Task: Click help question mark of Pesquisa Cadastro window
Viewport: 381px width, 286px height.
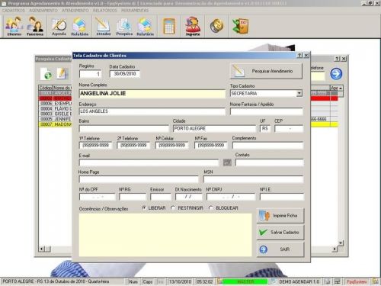Action: [x=337, y=59]
